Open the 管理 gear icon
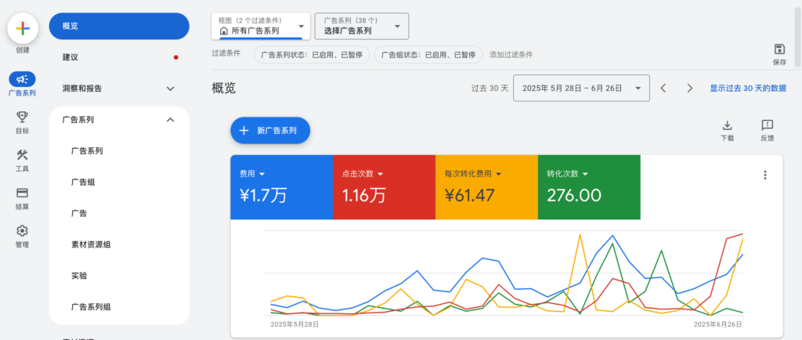 (22, 230)
